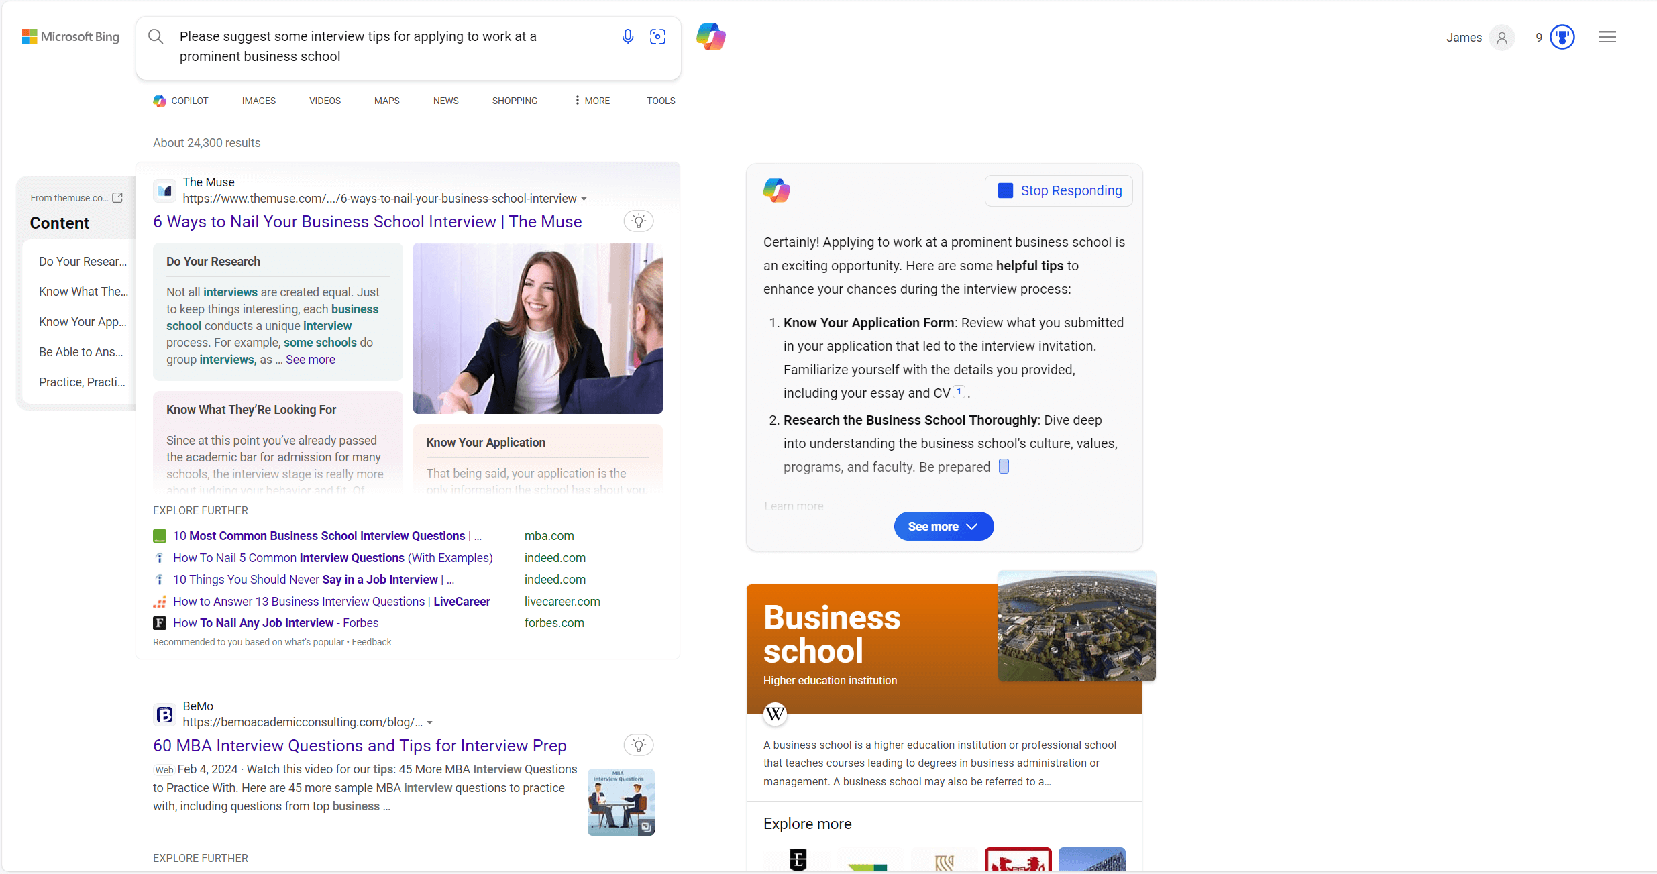Image resolution: width=1657 pixels, height=874 pixels.
Task: Click the Copilot multicolor icon
Action: pyautogui.click(x=710, y=38)
